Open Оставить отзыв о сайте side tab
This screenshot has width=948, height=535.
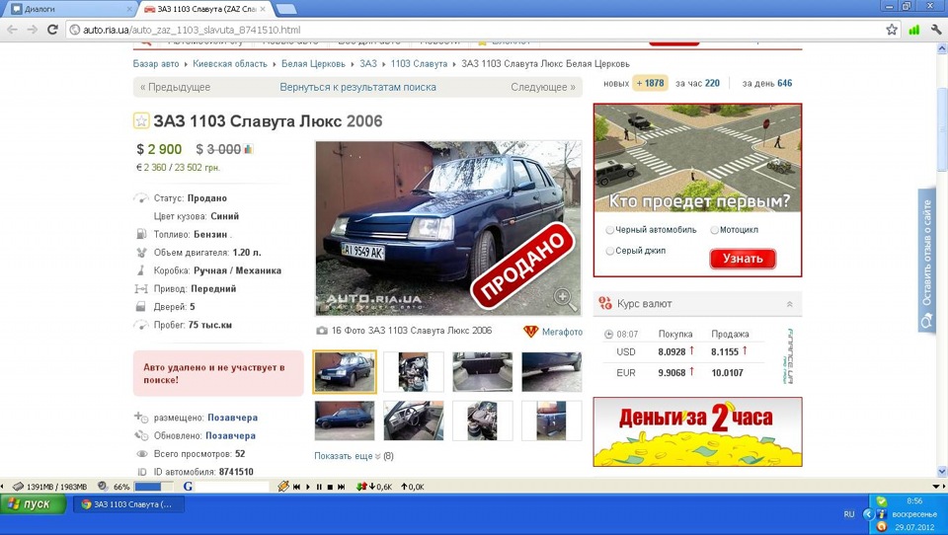[926, 261]
